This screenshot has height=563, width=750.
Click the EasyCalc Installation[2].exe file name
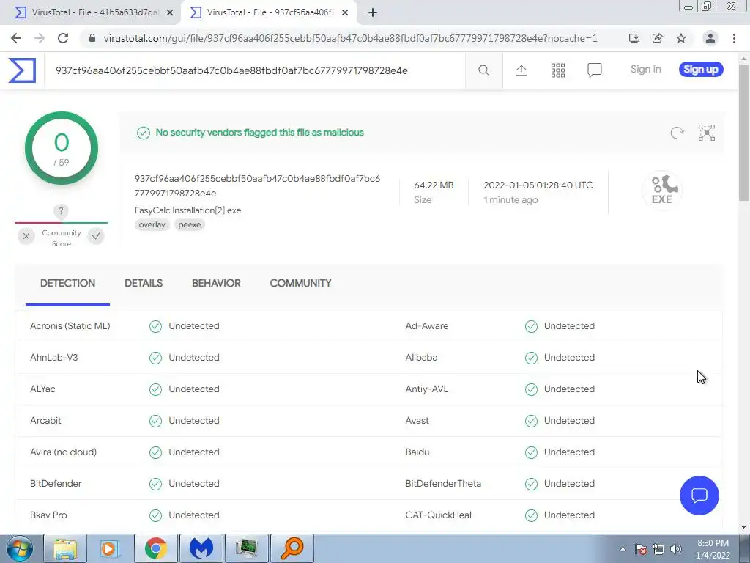187,210
